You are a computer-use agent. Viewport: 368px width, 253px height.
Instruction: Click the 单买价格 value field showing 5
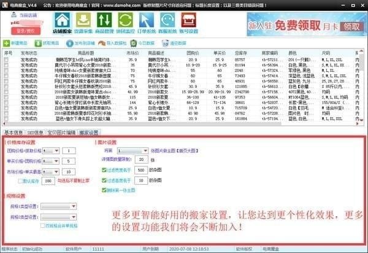point(69,162)
